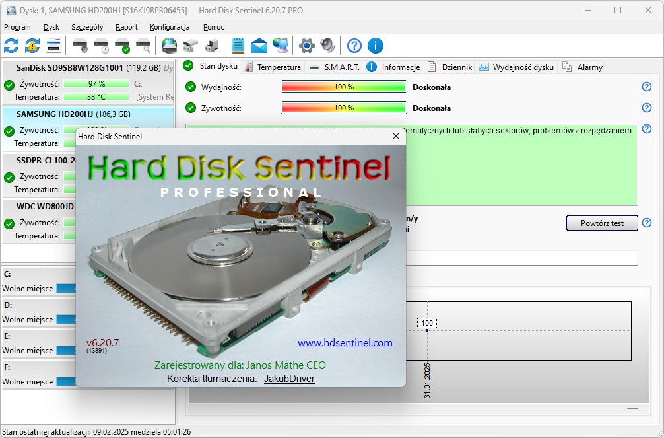Switch to the Alarmy tab
This screenshot has width=664, height=438.
click(582, 67)
